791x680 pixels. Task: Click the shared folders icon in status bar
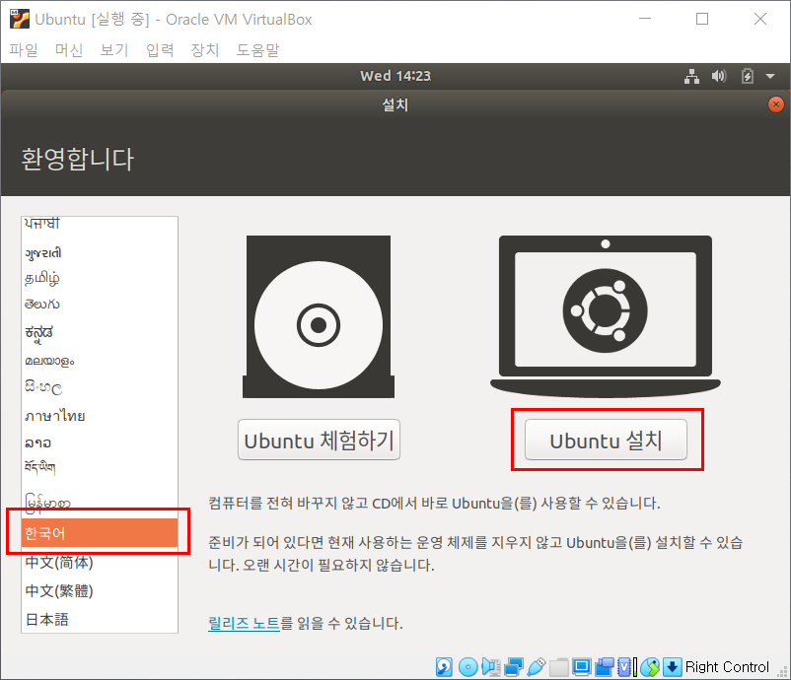[558, 667]
